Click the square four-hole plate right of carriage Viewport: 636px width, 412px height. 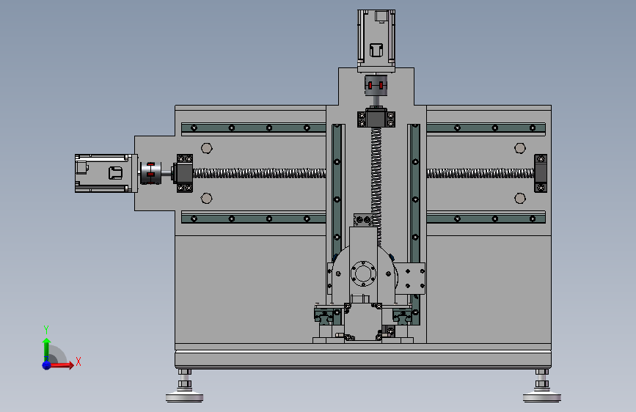[409, 278]
